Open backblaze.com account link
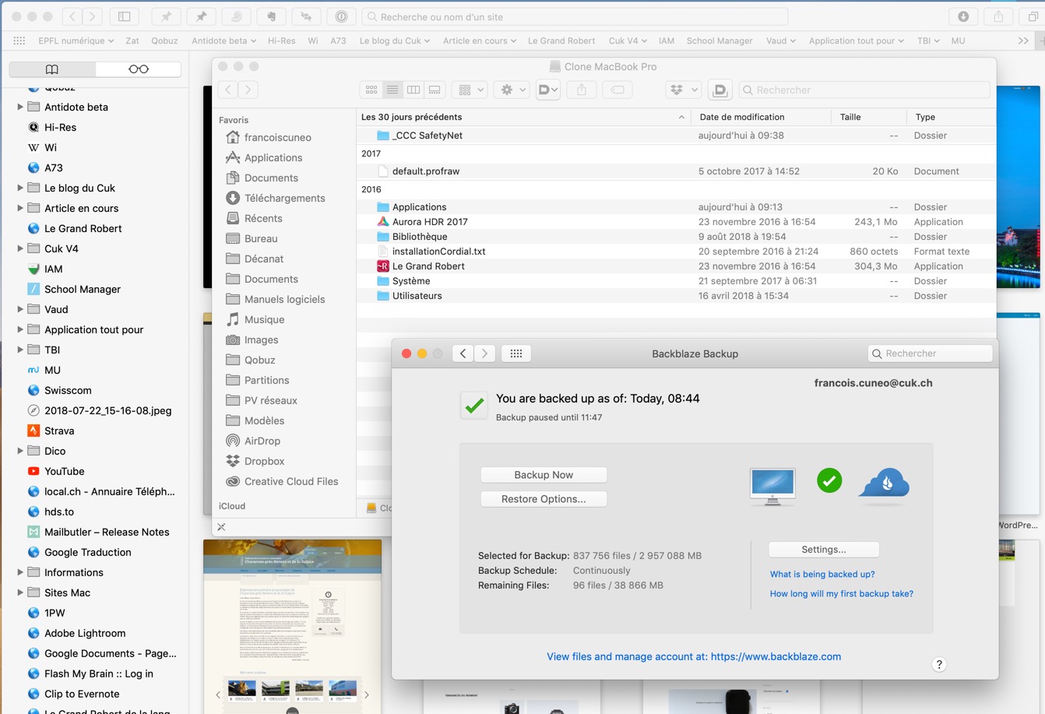Viewport: 1045px width, 714px height. click(x=776, y=656)
